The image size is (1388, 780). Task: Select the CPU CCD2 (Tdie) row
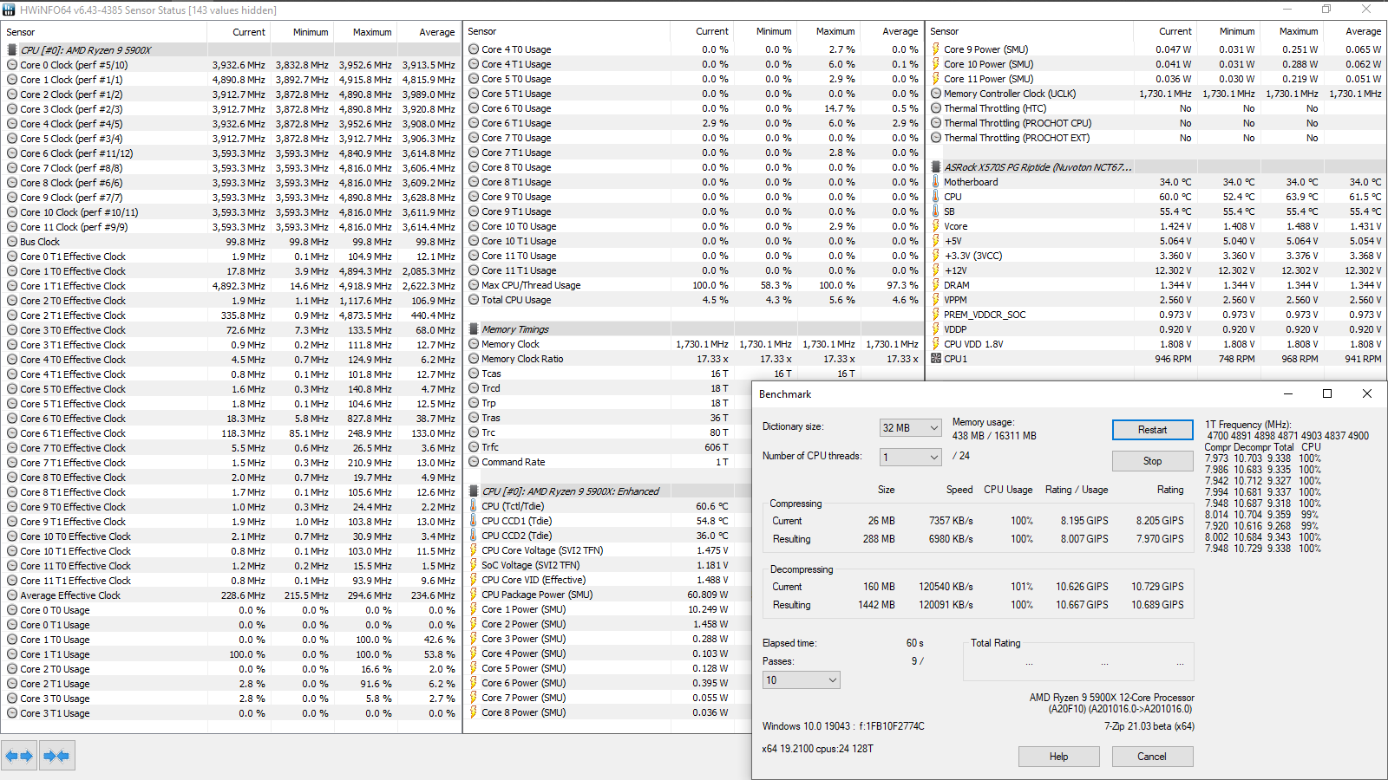coord(609,536)
